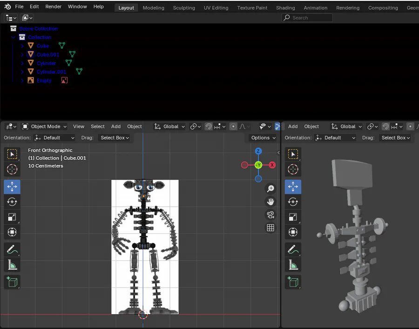This screenshot has height=329, width=419.
Task: Open the Select menu in left viewport
Action: tap(98, 126)
